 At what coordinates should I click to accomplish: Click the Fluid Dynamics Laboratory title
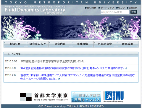(x=35, y=10)
